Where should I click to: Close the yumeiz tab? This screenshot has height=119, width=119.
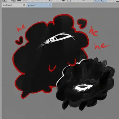(x=50, y=5)
